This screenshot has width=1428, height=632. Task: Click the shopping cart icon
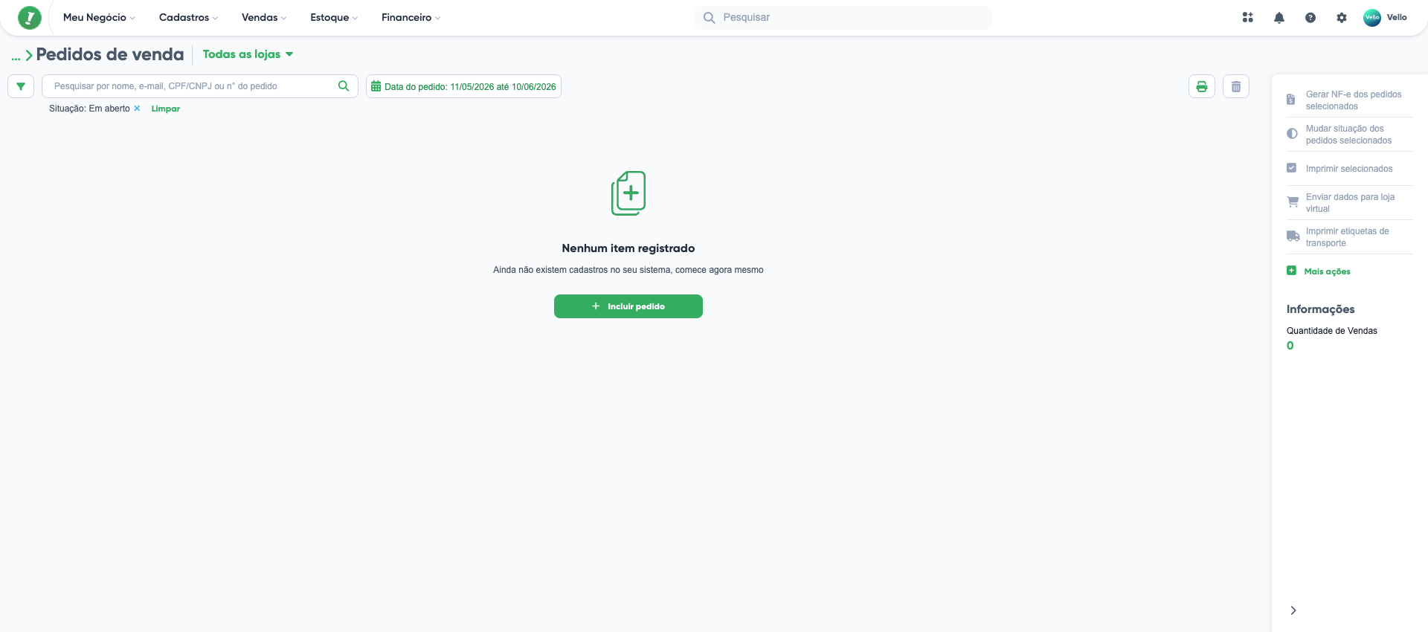point(1293,201)
